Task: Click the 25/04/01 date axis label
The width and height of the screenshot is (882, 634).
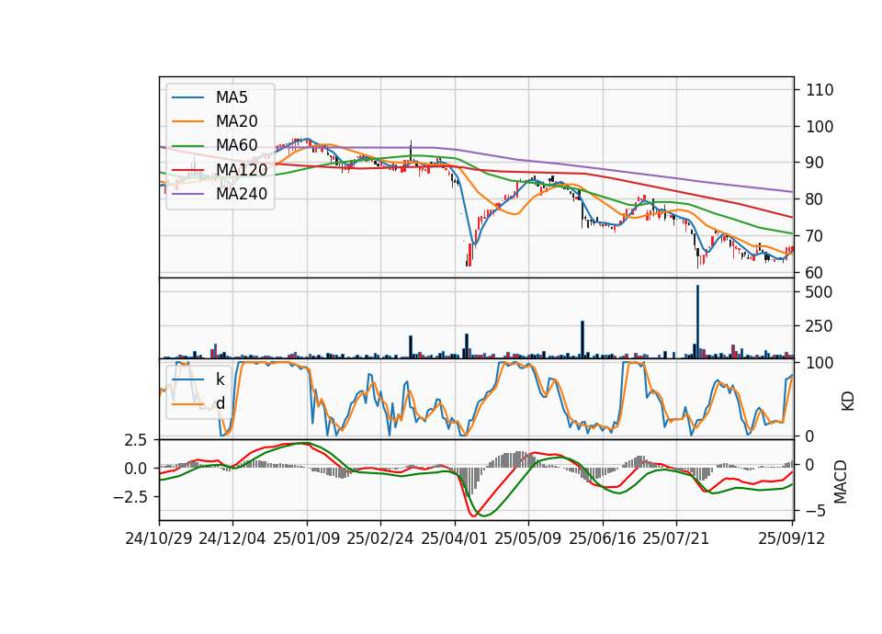Action: pyautogui.click(x=454, y=538)
